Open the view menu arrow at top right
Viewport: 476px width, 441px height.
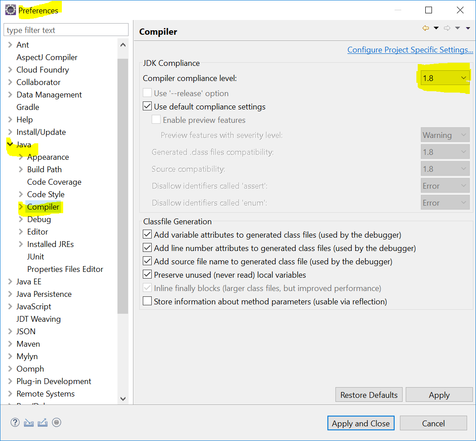pyautogui.click(x=467, y=28)
